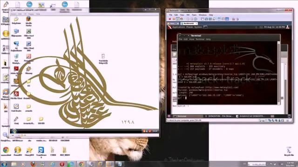This screenshot has height=167, width=298.
Task: Open Internet Explorer from host taskbar
Action: pyautogui.click(x=53, y=164)
